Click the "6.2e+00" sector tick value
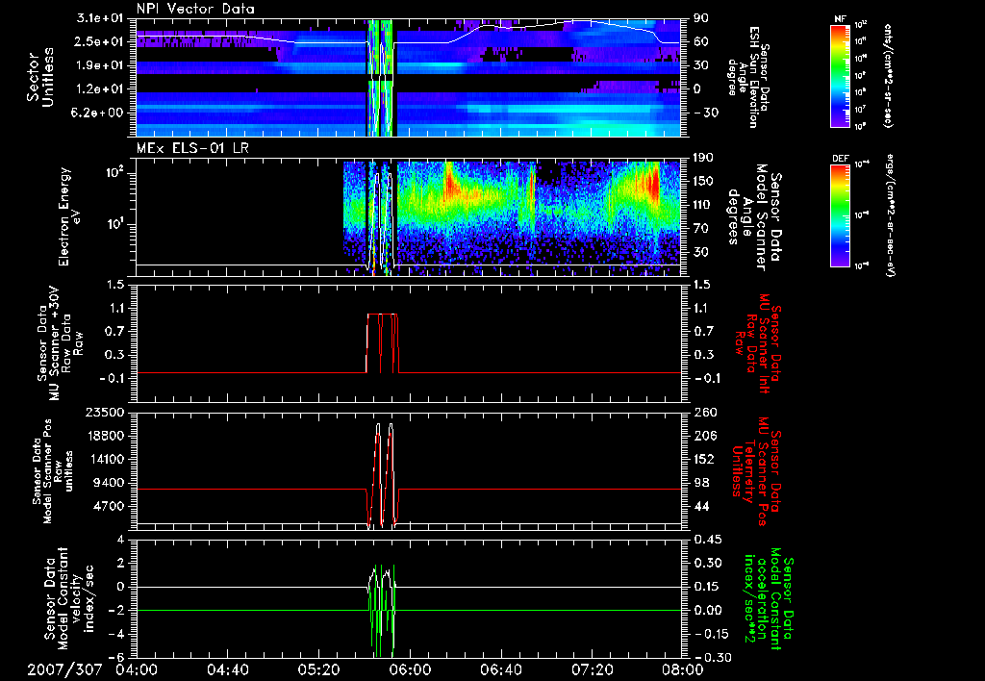This screenshot has width=985, height=681. coord(99,113)
